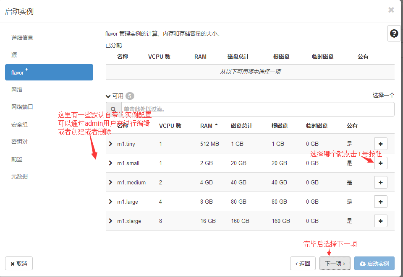Open the help question mark icon

tap(394, 34)
